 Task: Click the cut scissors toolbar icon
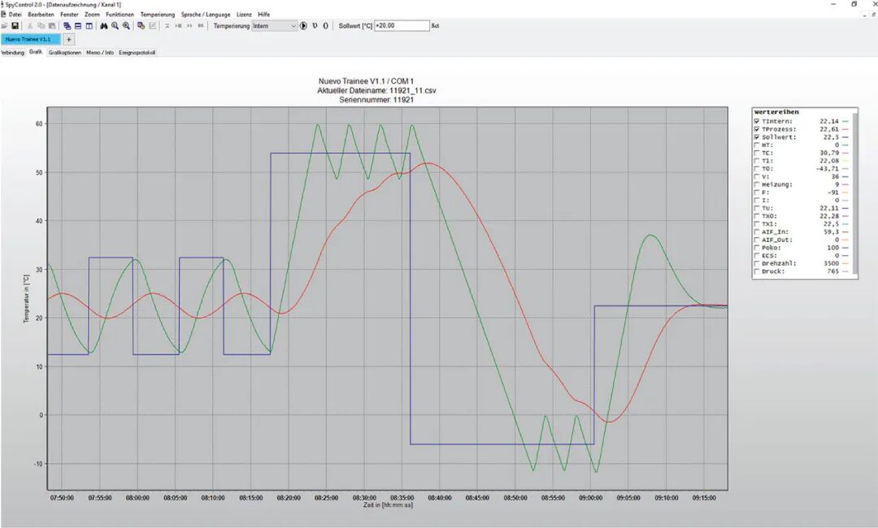click(x=30, y=26)
